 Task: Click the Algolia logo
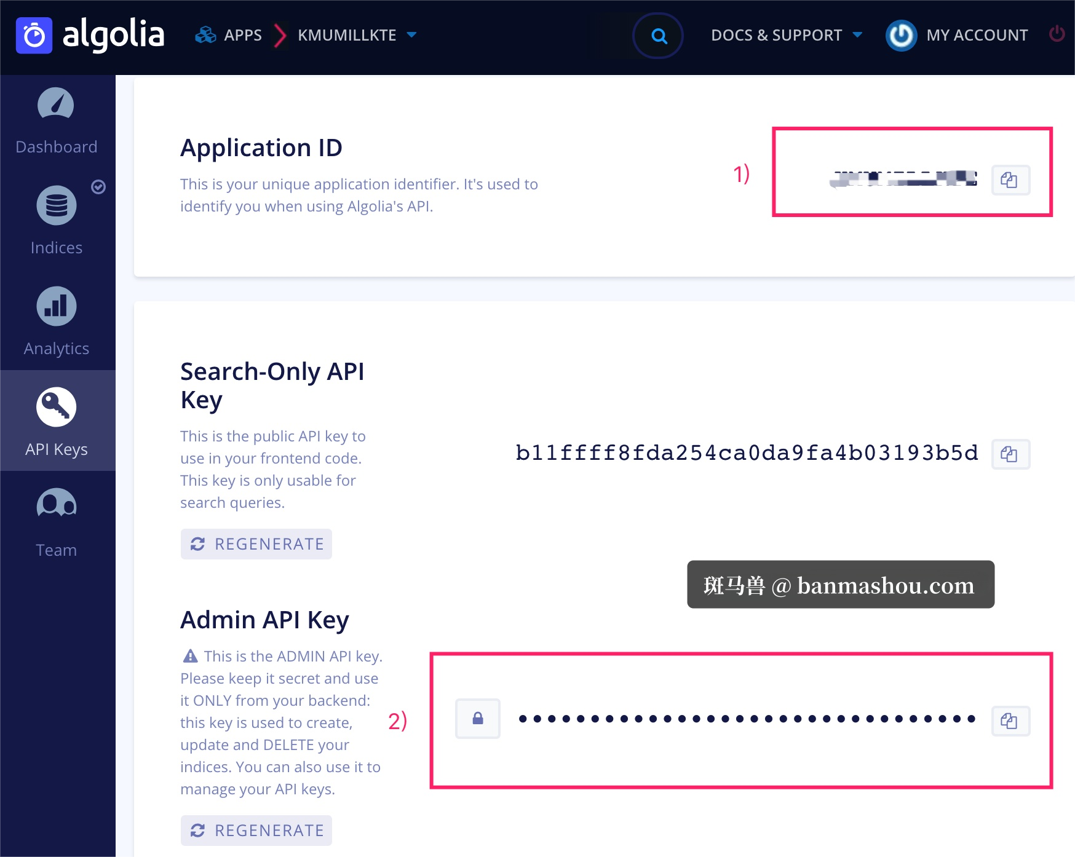(x=90, y=35)
